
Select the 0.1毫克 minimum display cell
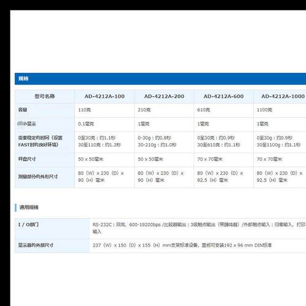pyautogui.click(x=105, y=124)
